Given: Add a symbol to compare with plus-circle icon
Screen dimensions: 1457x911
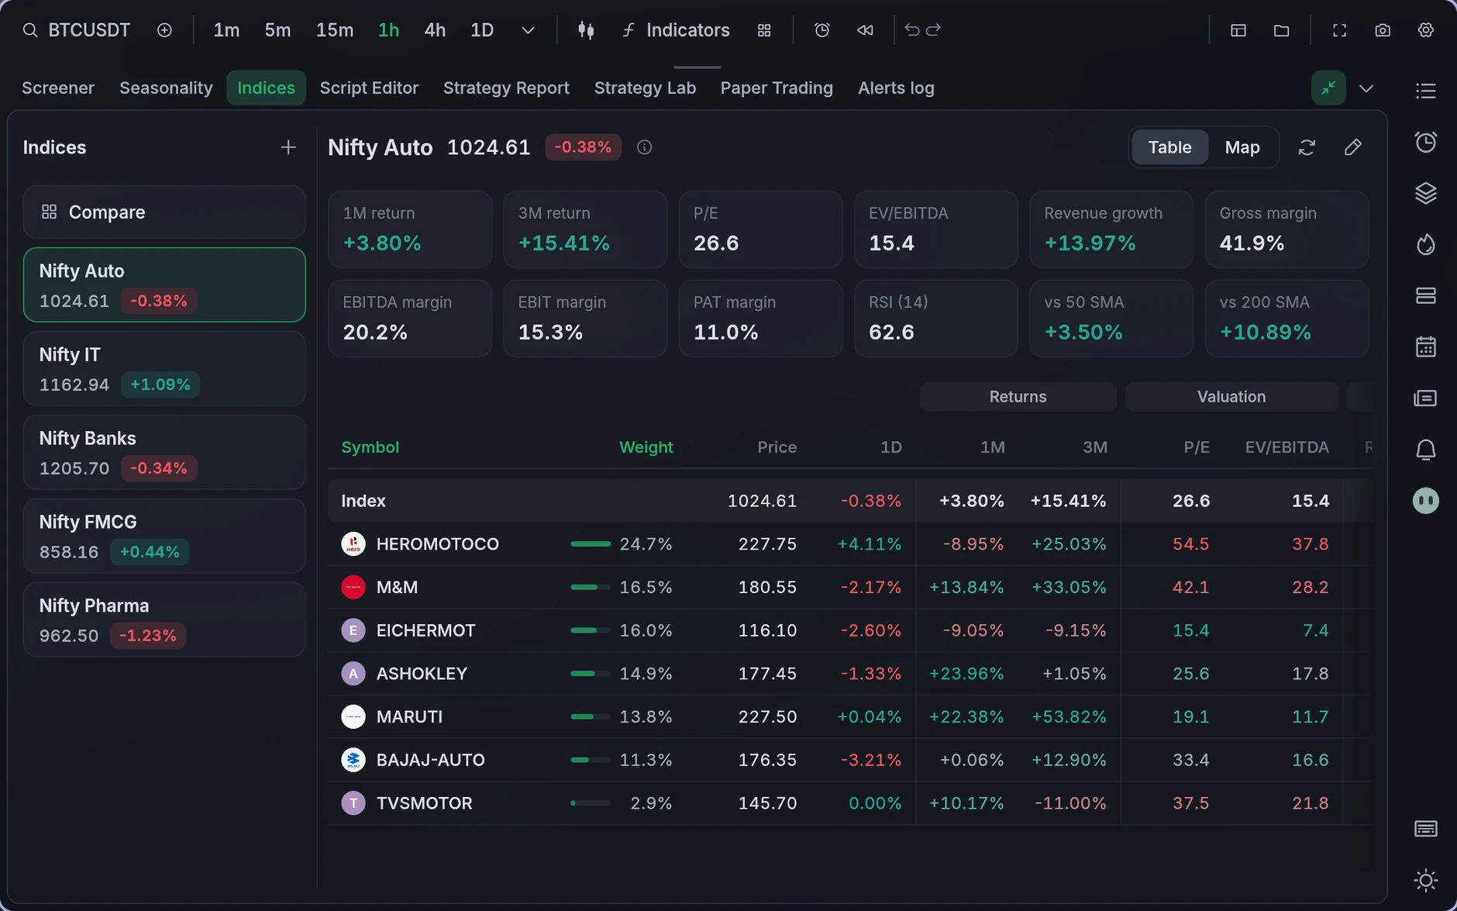Looking at the screenshot, I should pyautogui.click(x=164, y=30).
